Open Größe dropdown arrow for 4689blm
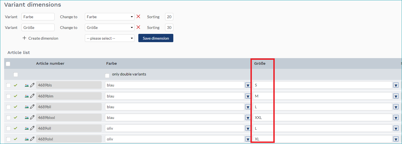 [x=396, y=96]
